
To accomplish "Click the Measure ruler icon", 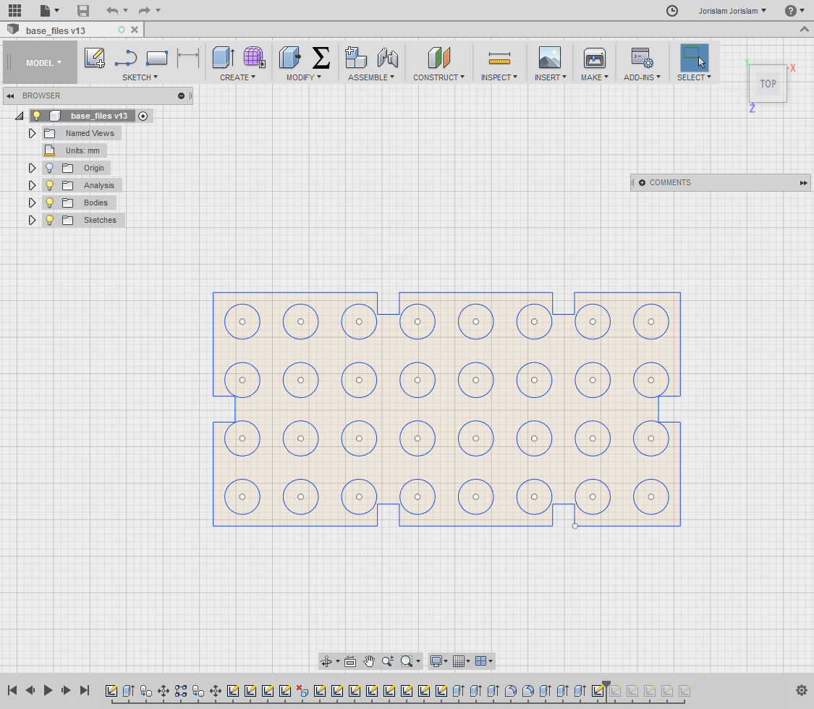I will (x=499, y=58).
